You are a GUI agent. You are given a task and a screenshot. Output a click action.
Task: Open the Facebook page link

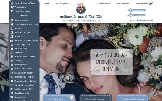[136, 10]
